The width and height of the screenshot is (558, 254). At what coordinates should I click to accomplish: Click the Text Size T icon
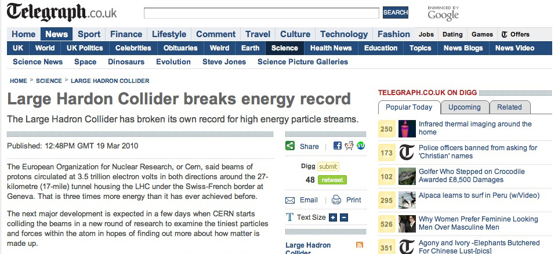point(289,217)
